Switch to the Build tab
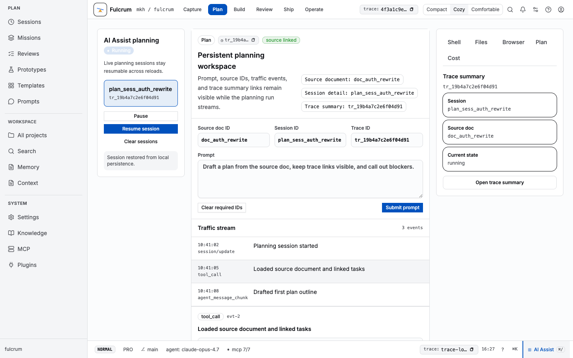The image size is (573, 358). click(239, 10)
